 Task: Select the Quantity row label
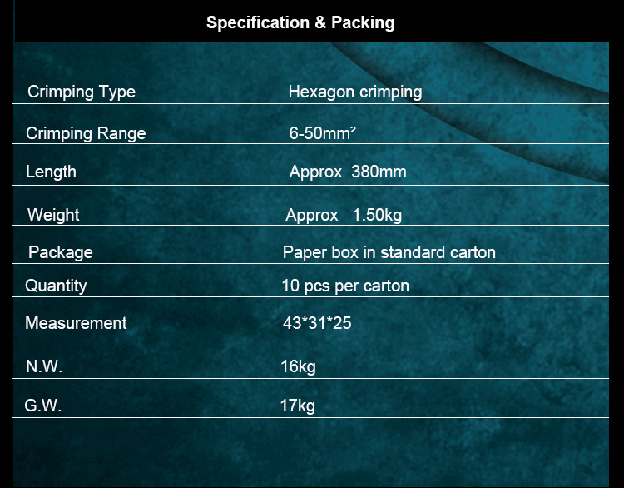[56, 286]
